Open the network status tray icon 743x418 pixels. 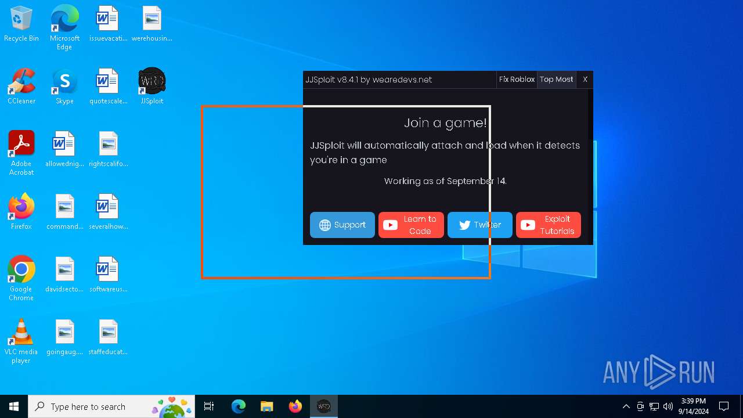(x=654, y=406)
